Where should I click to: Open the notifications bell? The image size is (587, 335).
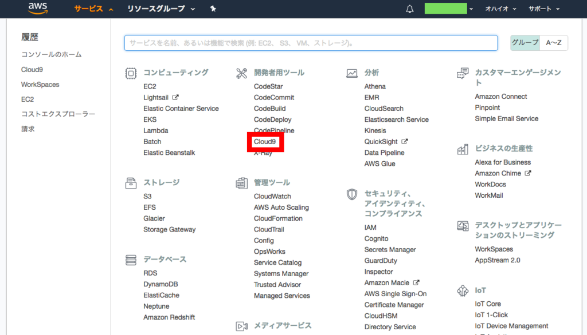click(x=409, y=9)
